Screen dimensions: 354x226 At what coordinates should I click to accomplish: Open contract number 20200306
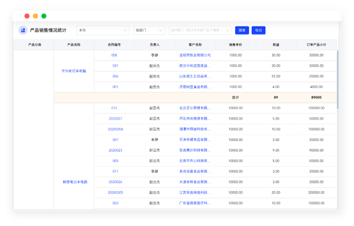115,129
